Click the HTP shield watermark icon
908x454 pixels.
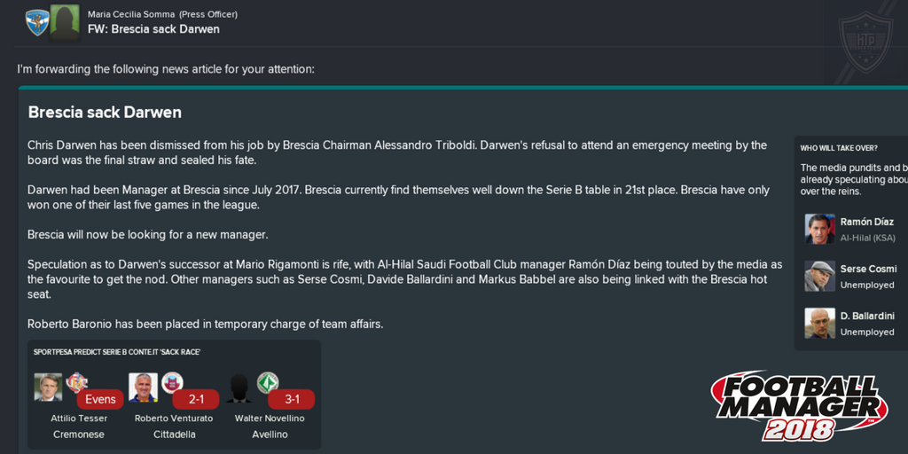tap(865, 42)
